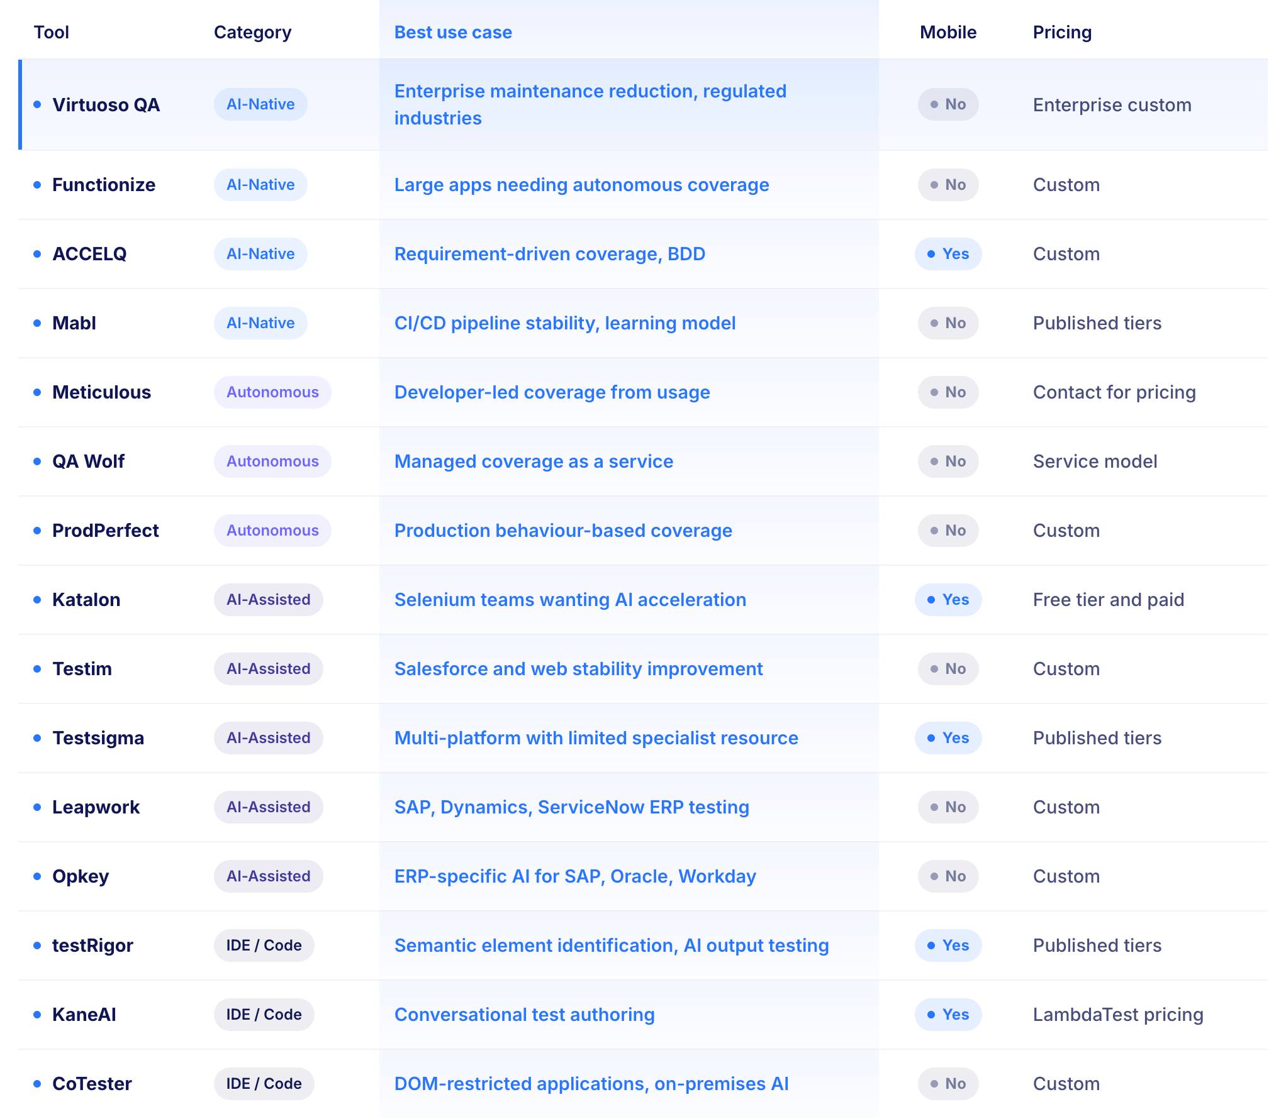This screenshot has width=1286, height=1119.
Task: Click the Yes mobile badge for testRigor
Action: coord(948,945)
